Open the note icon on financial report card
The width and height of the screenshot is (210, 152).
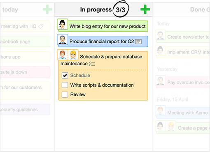point(138,41)
